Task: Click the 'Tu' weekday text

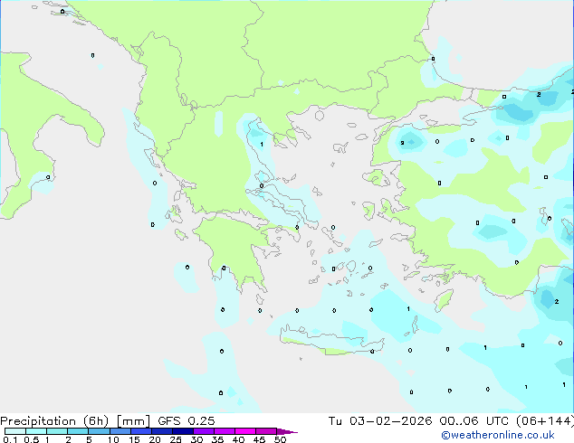Action: [335, 421]
